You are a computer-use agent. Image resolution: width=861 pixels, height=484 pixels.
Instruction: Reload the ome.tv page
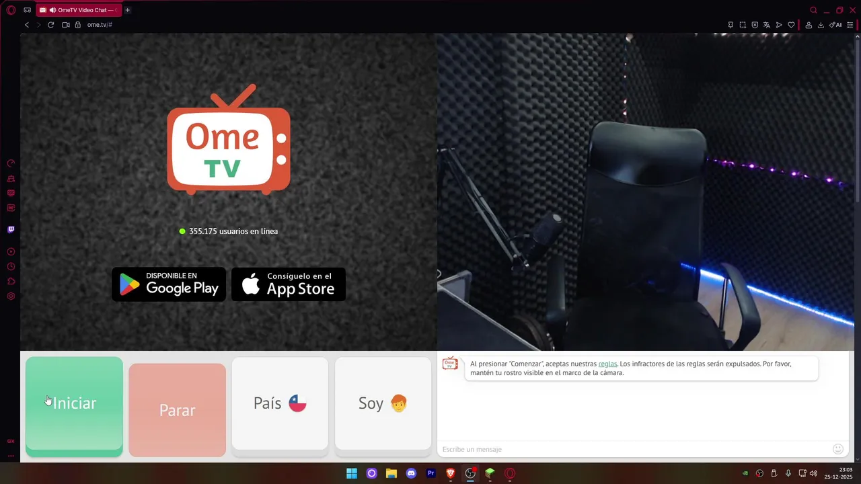(x=50, y=25)
